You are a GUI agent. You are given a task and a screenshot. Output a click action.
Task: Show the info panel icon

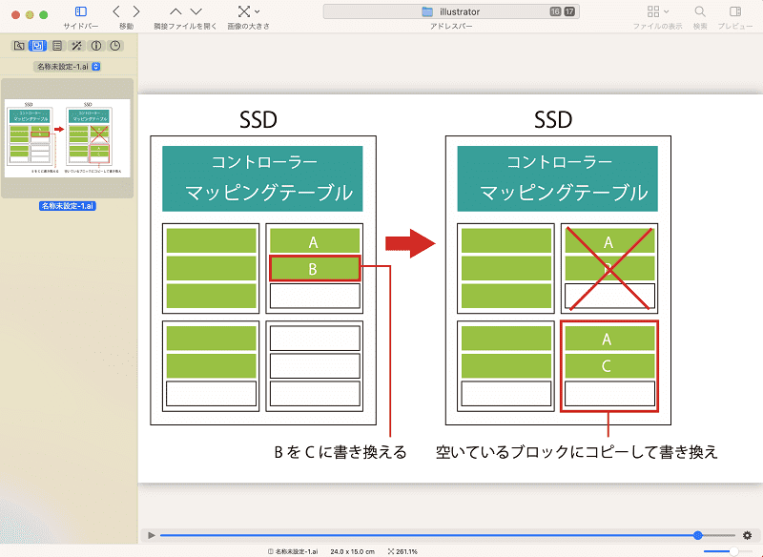tap(96, 46)
